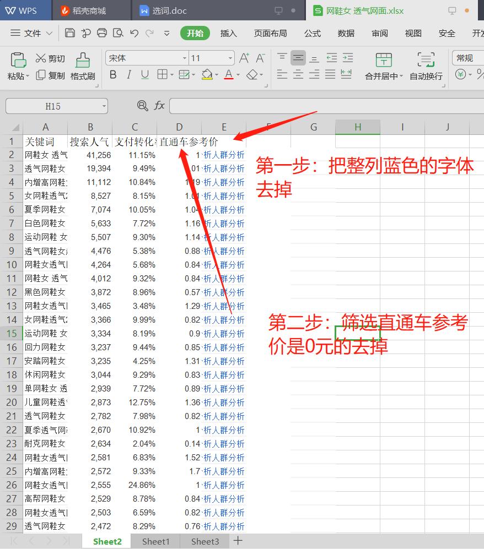
Task: Justify text alignment icon
Action: 330,74
